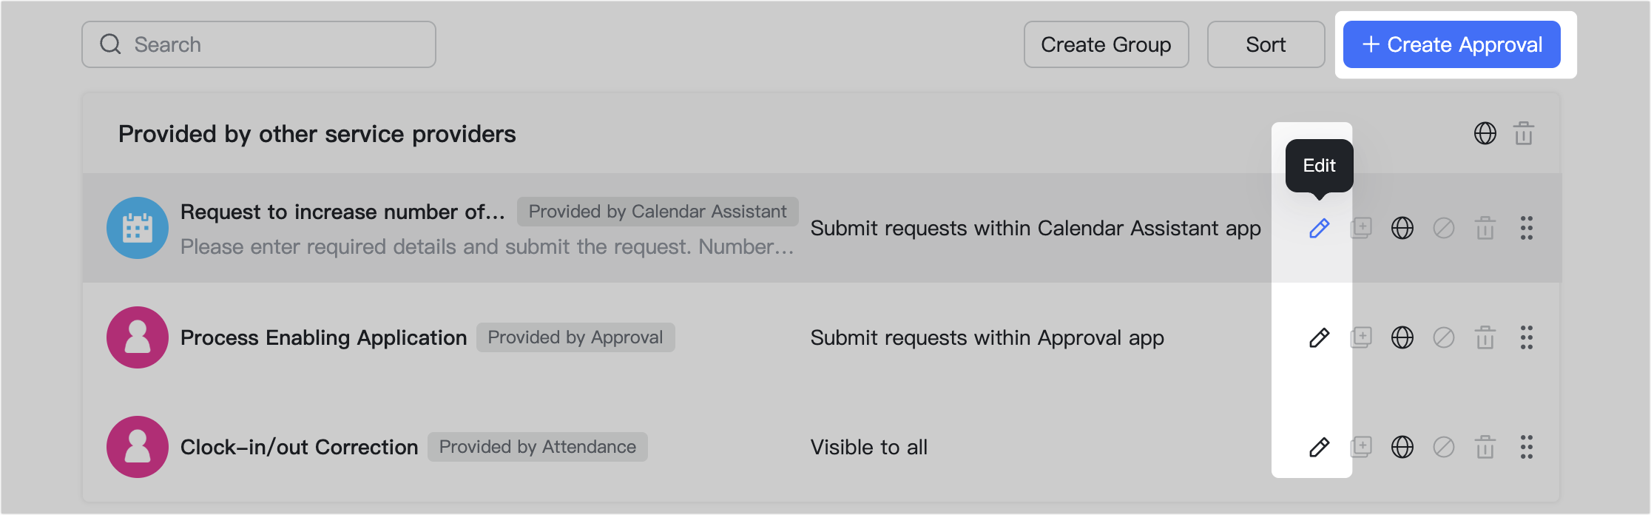The height and width of the screenshot is (515, 1651).
Task: Open visibility settings for the service providers group
Action: (1485, 133)
